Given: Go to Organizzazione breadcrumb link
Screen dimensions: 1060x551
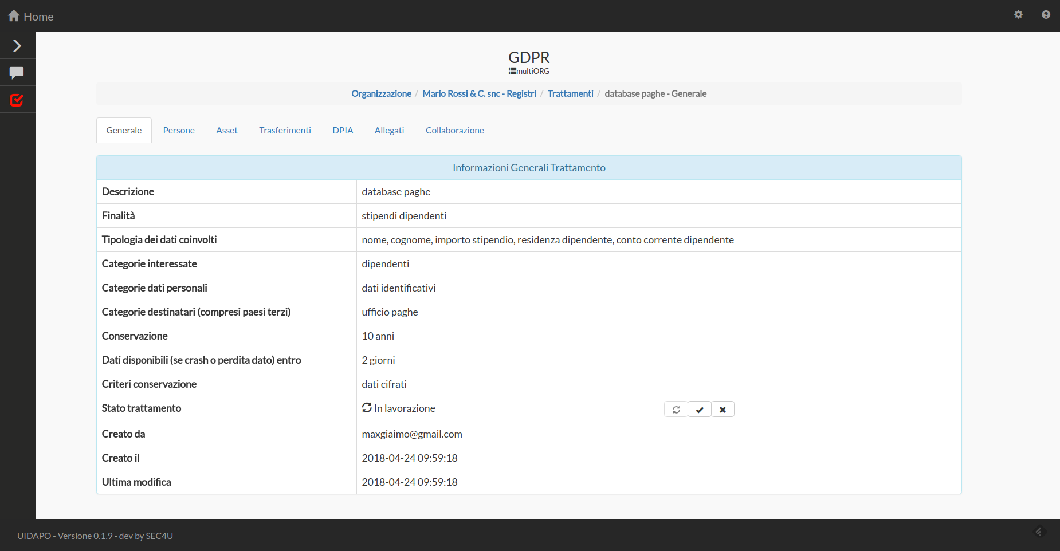Looking at the screenshot, I should (381, 93).
